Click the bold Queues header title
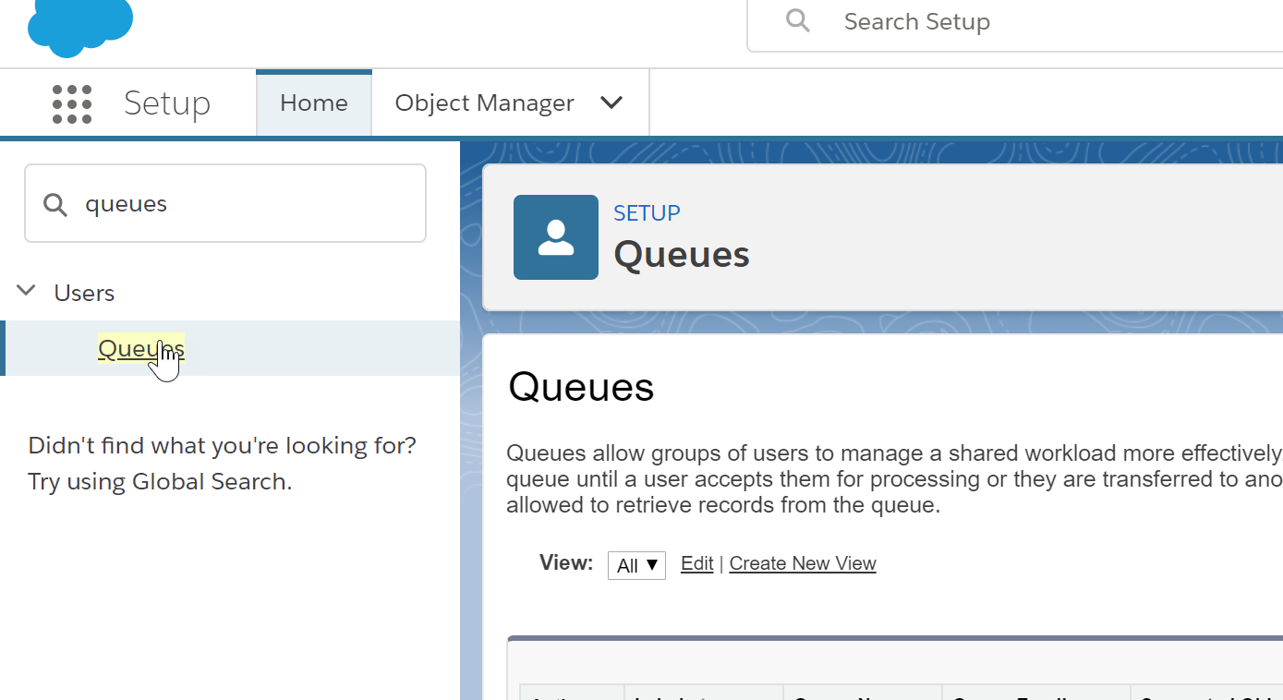Viewport: 1283px width, 700px height. point(682,254)
